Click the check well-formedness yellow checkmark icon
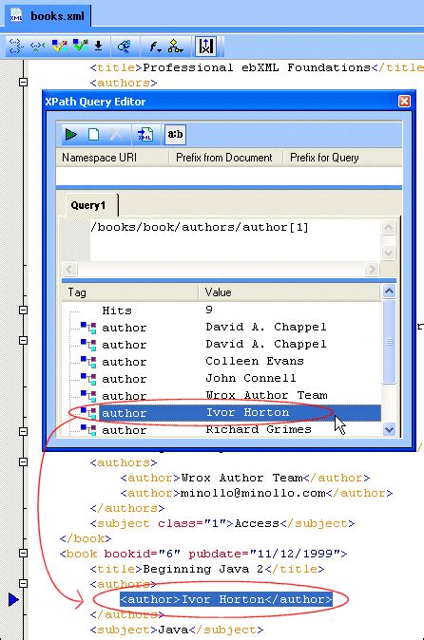Screen dimensions: 424x640 point(60,47)
